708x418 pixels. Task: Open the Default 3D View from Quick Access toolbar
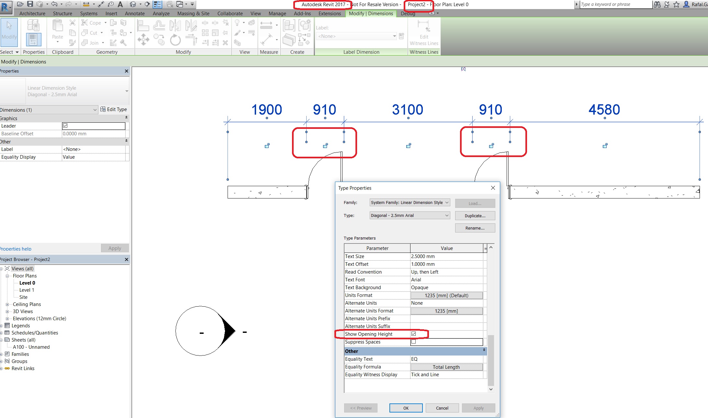[x=133, y=4]
